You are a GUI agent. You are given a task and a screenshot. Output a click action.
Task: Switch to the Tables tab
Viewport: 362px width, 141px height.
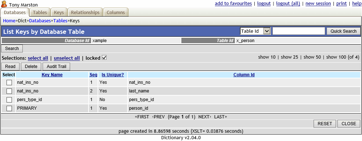[40, 13]
